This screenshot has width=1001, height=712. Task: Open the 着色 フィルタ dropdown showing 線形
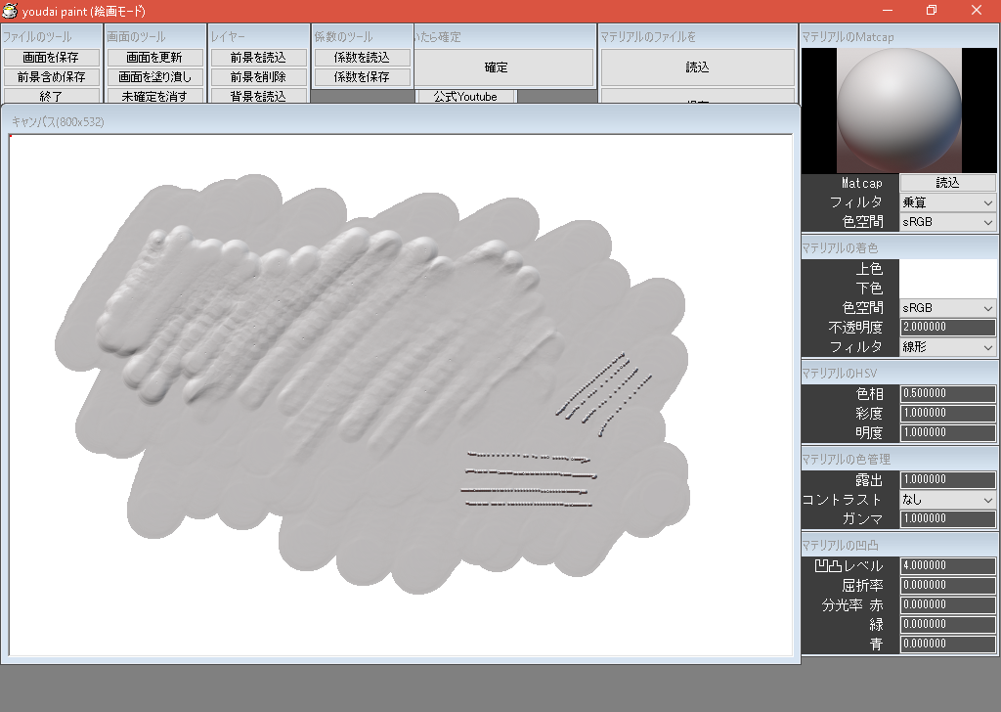point(946,346)
